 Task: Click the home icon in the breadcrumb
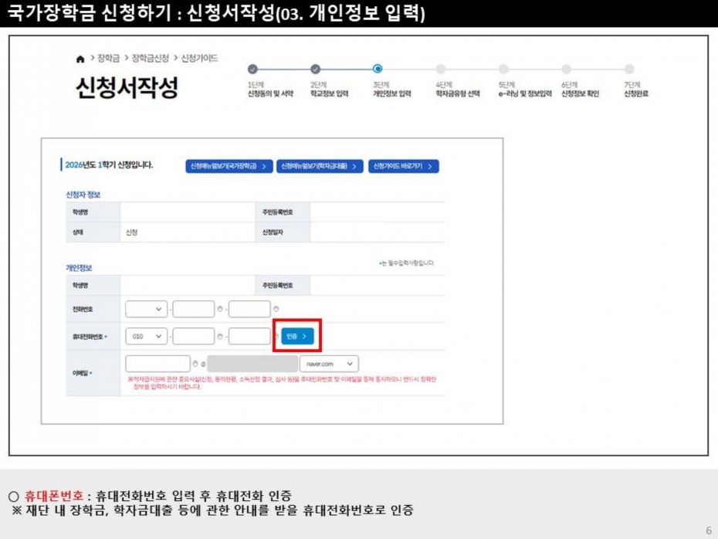coord(80,59)
